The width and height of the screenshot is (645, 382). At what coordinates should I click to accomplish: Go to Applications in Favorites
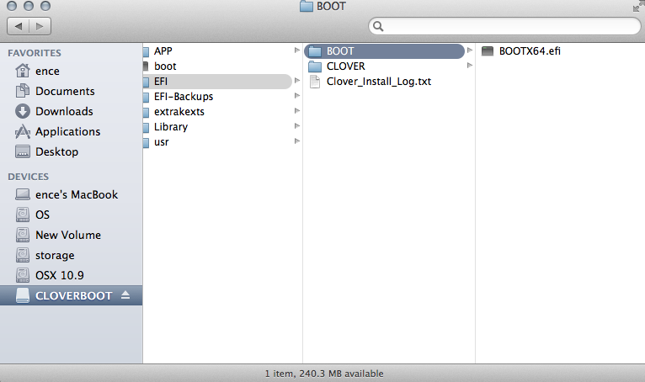(68, 131)
